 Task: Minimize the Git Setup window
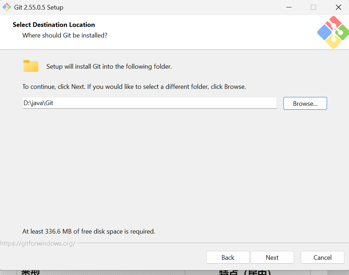point(289,7)
